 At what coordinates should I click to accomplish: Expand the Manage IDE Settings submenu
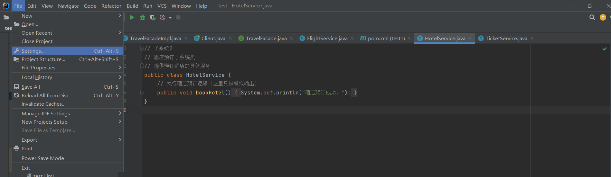[x=120, y=113]
